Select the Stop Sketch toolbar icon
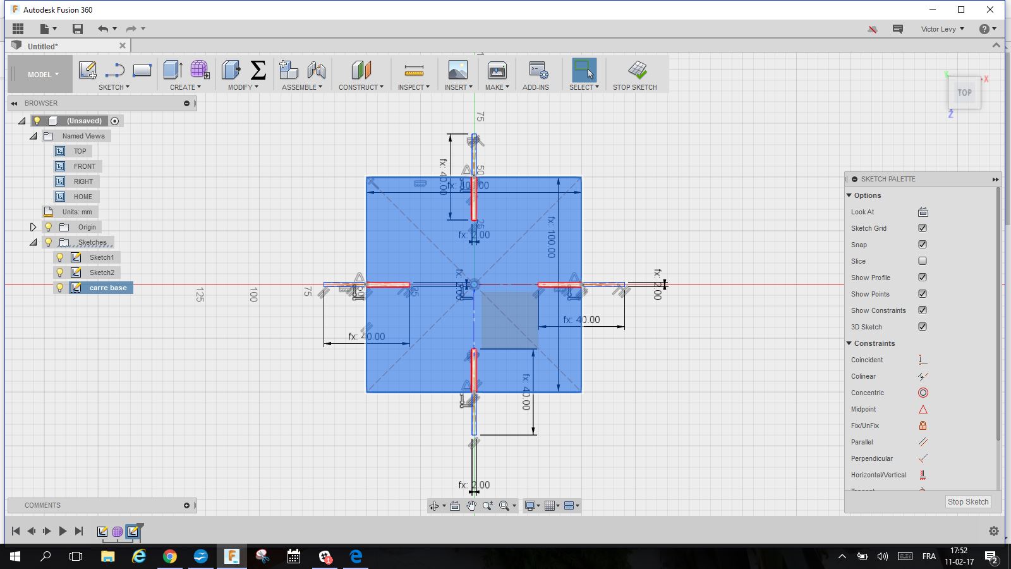1011x569 pixels. pyautogui.click(x=637, y=70)
